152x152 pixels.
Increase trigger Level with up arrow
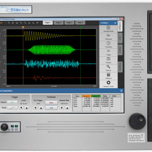pyautogui.click(x=27, y=108)
